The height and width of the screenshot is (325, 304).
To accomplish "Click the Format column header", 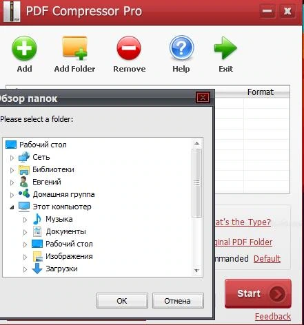I will click(261, 92).
